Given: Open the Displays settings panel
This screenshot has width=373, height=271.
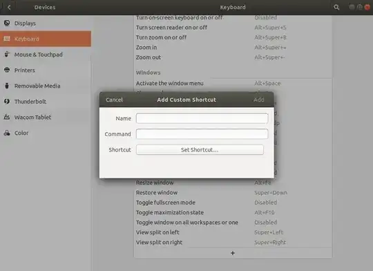Looking at the screenshot, I should 46,23.
